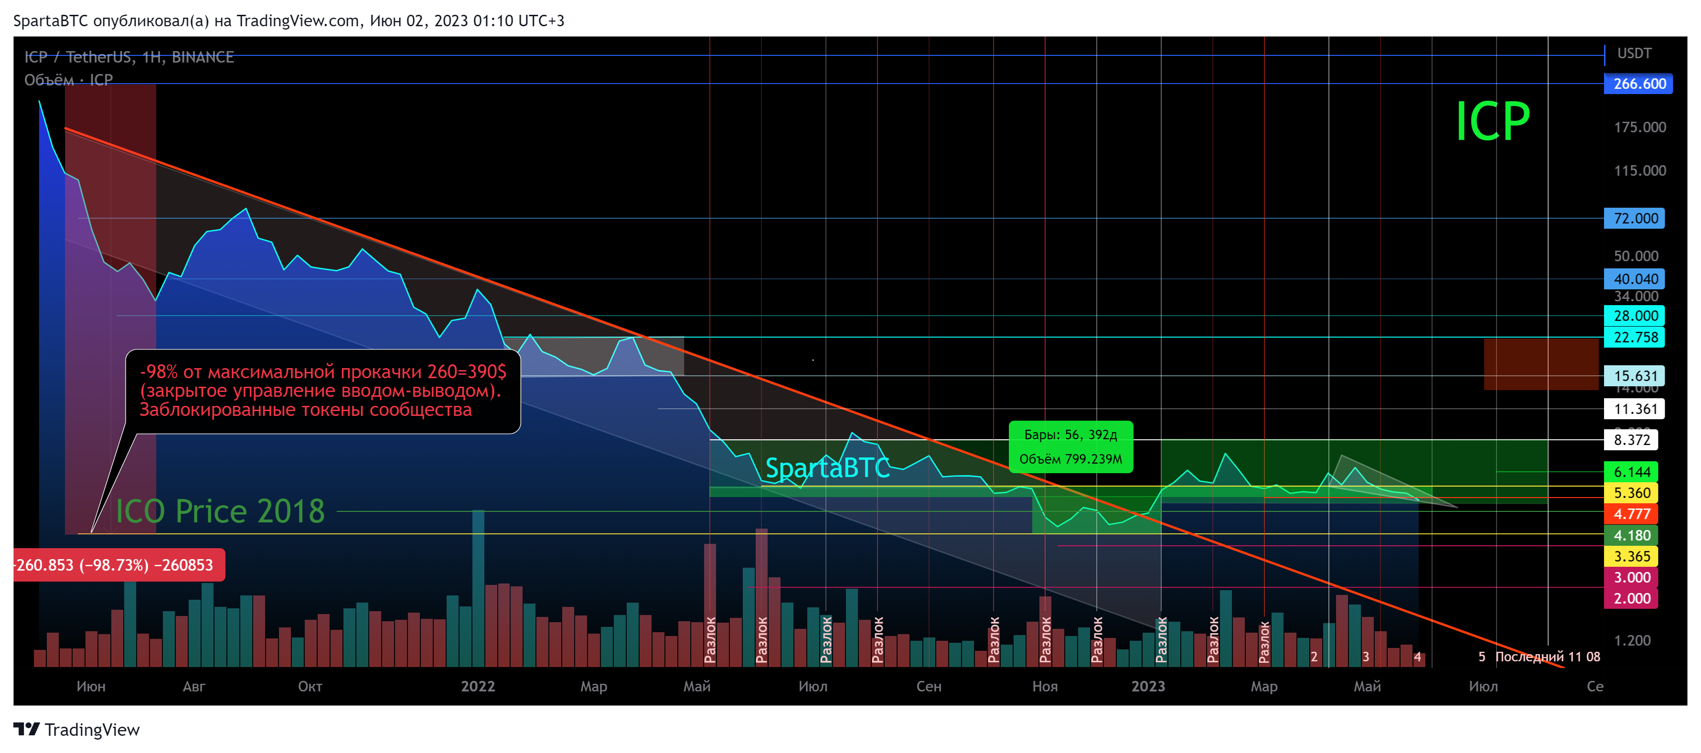The width and height of the screenshot is (1701, 753).
Task: Select the magenta 3.000 price label
Action: tap(1631, 577)
